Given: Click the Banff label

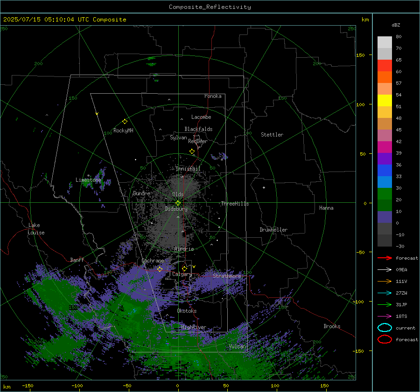Looking at the screenshot, I should [x=77, y=260].
